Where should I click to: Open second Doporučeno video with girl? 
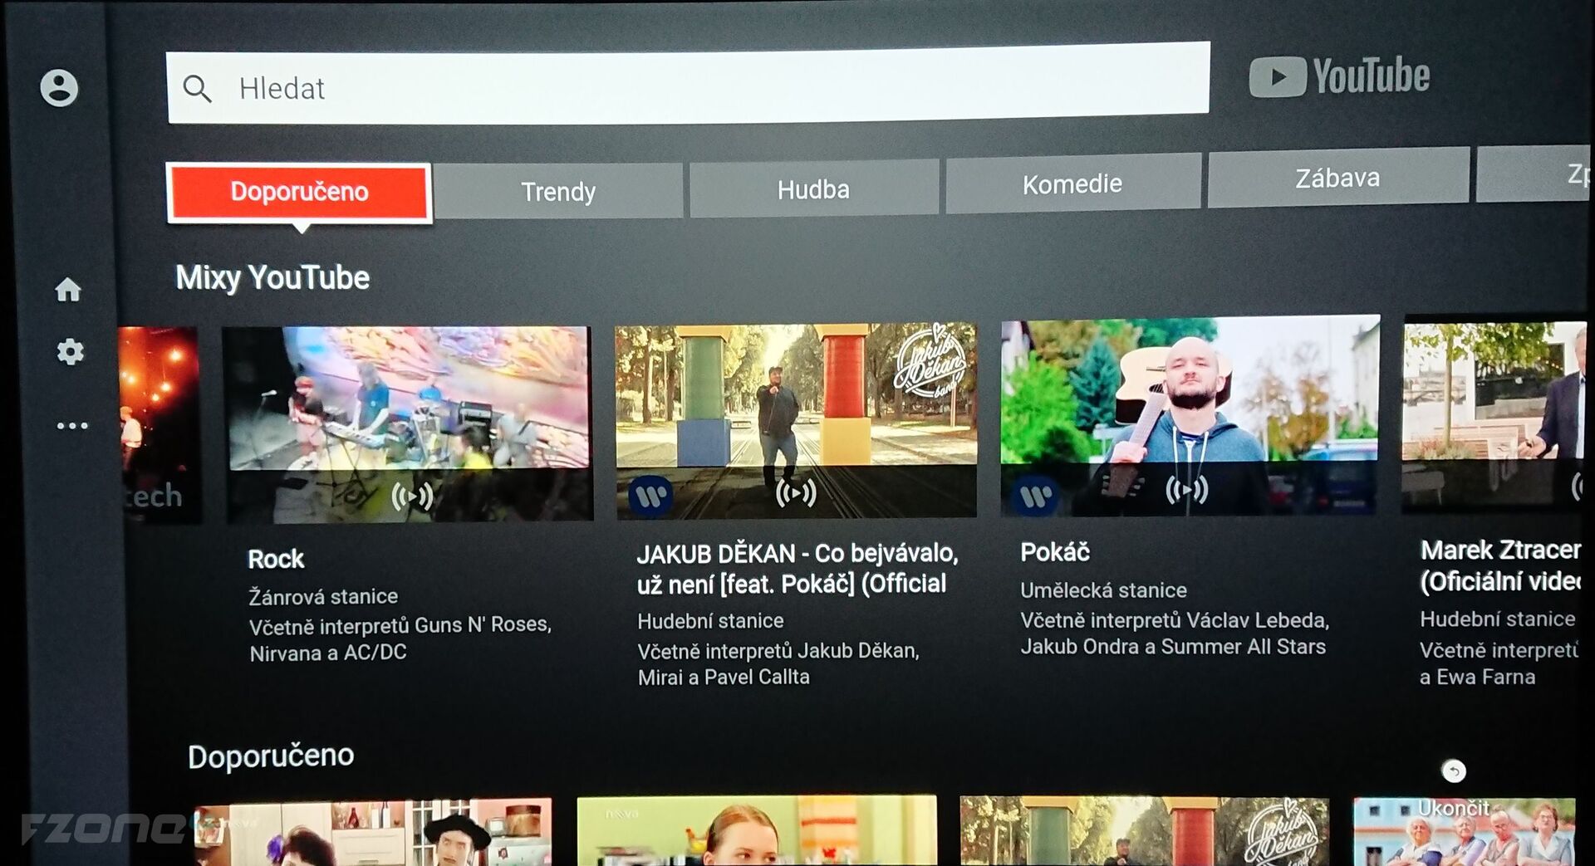[x=757, y=831]
